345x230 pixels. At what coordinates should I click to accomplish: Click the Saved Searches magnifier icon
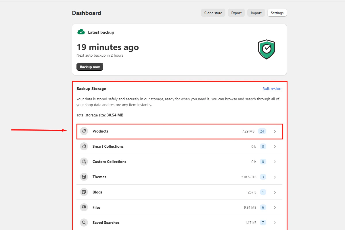click(84, 223)
